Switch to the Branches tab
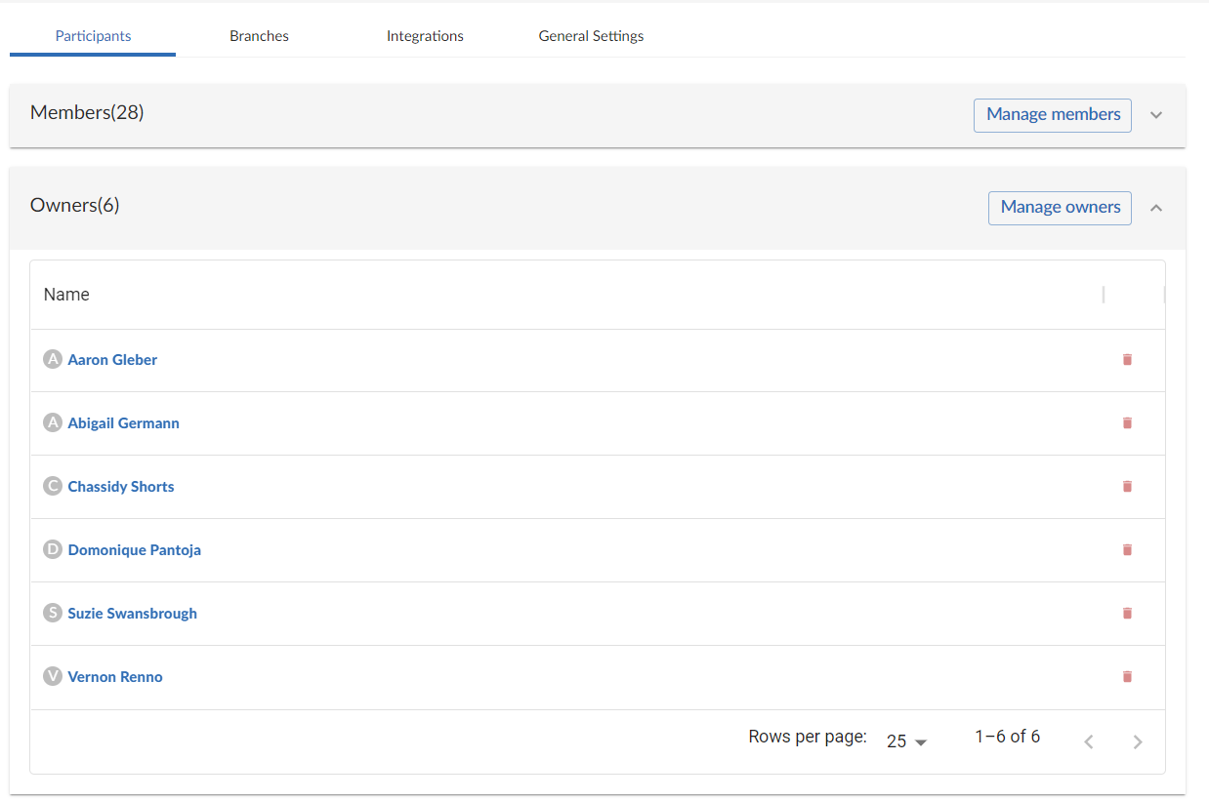The width and height of the screenshot is (1209, 800). (x=259, y=35)
